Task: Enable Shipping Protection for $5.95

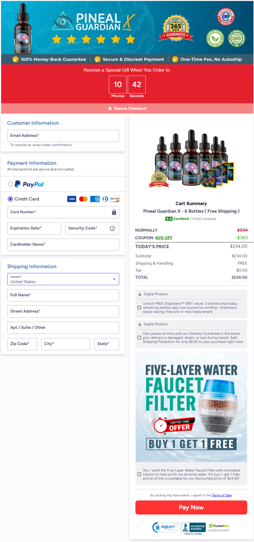Action: pos(139,338)
